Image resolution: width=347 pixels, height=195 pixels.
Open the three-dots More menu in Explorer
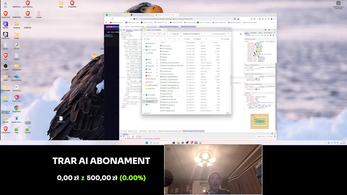pos(206,39)
